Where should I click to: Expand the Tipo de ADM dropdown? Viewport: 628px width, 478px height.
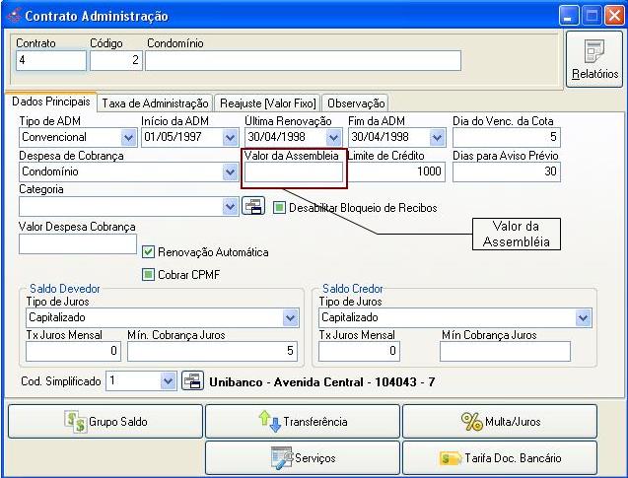pyautogui.click(x=127, y=137)
